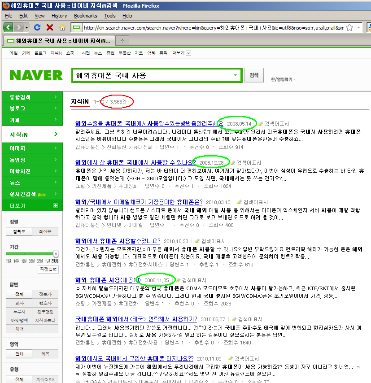
Task: Click 검색어표시 pencil icon for 2010.10.20 result
Action: [197, 241]
